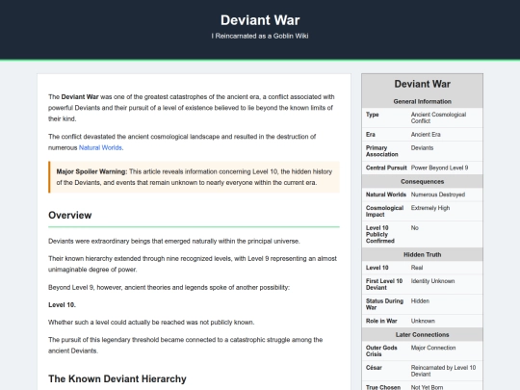Click the Overview section heading
Image resolution: width=520 pixels, height=390 pixels.
tap(70, 215)
